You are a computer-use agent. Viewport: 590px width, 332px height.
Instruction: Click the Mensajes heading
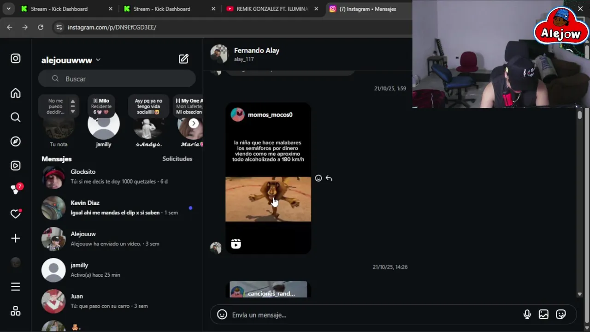(57, 159)
